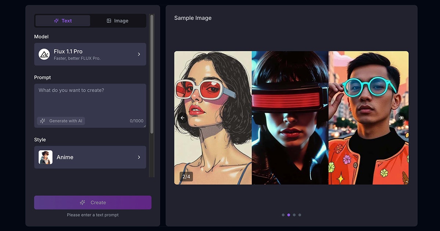Click the sparkle icon beside Generate with AI
This screenshot has width=440, height=231.
43,121
